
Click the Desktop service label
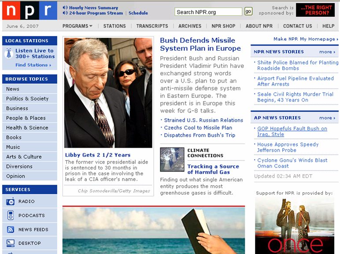coord(30,243)
